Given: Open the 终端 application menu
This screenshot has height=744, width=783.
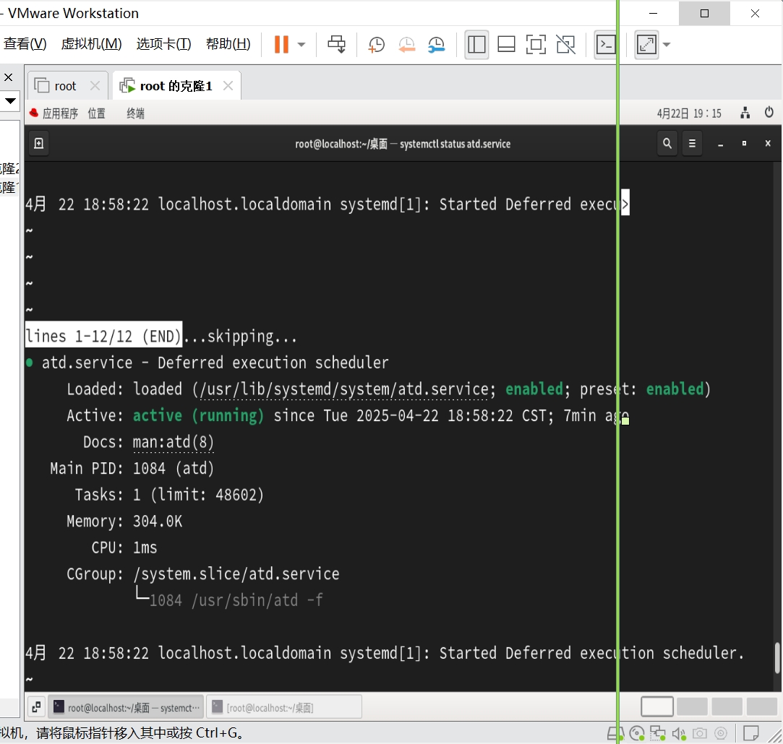Looking at the screenshot, I should [x=135, y=113].
